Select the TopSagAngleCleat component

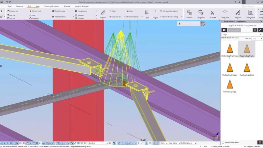[247, 69]
